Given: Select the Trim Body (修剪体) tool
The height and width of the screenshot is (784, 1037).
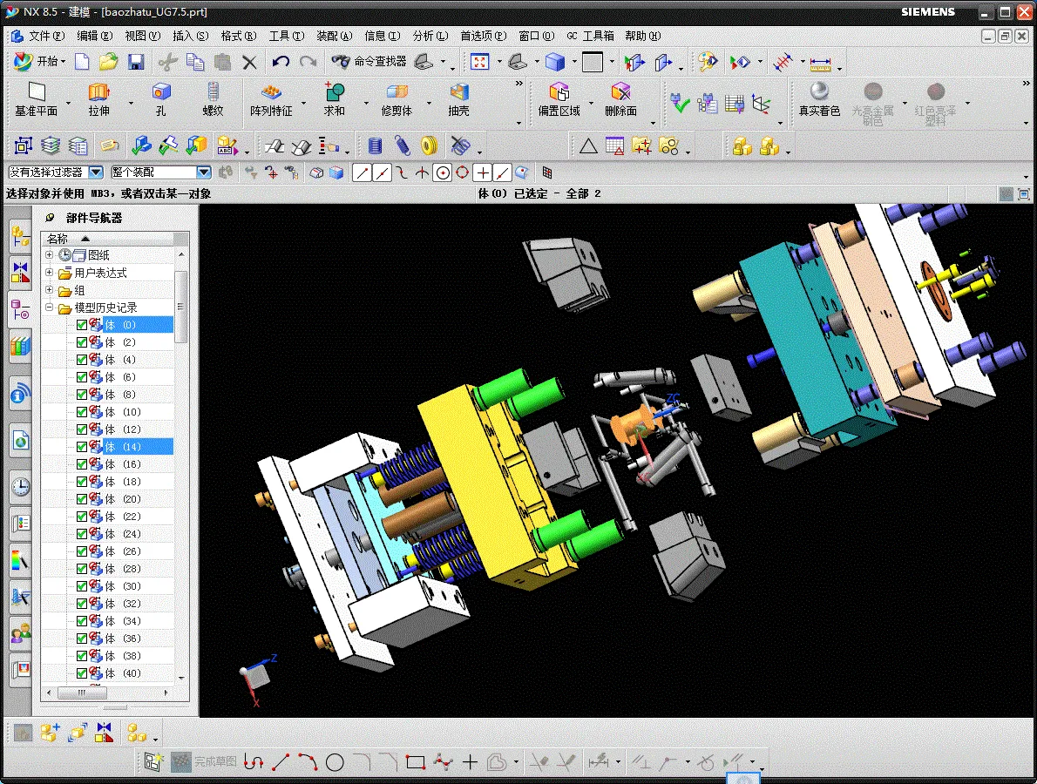Looking at the screenshot, I should coord(396,100).
